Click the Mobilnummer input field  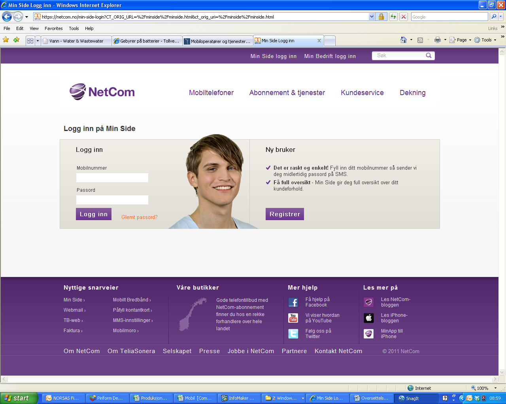point(112,178)
